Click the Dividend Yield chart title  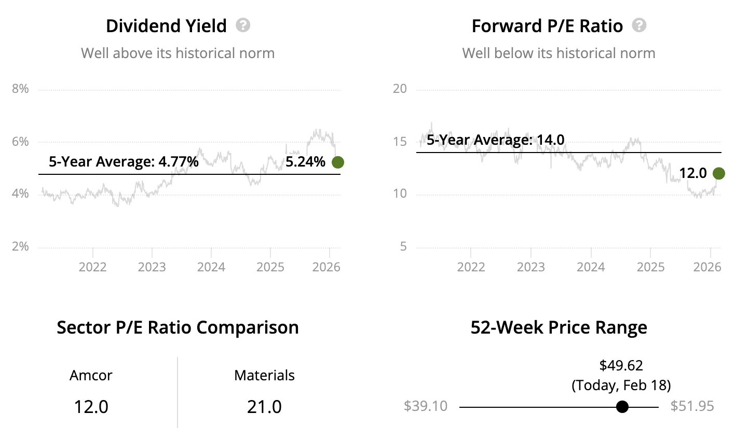click(166, 26)
